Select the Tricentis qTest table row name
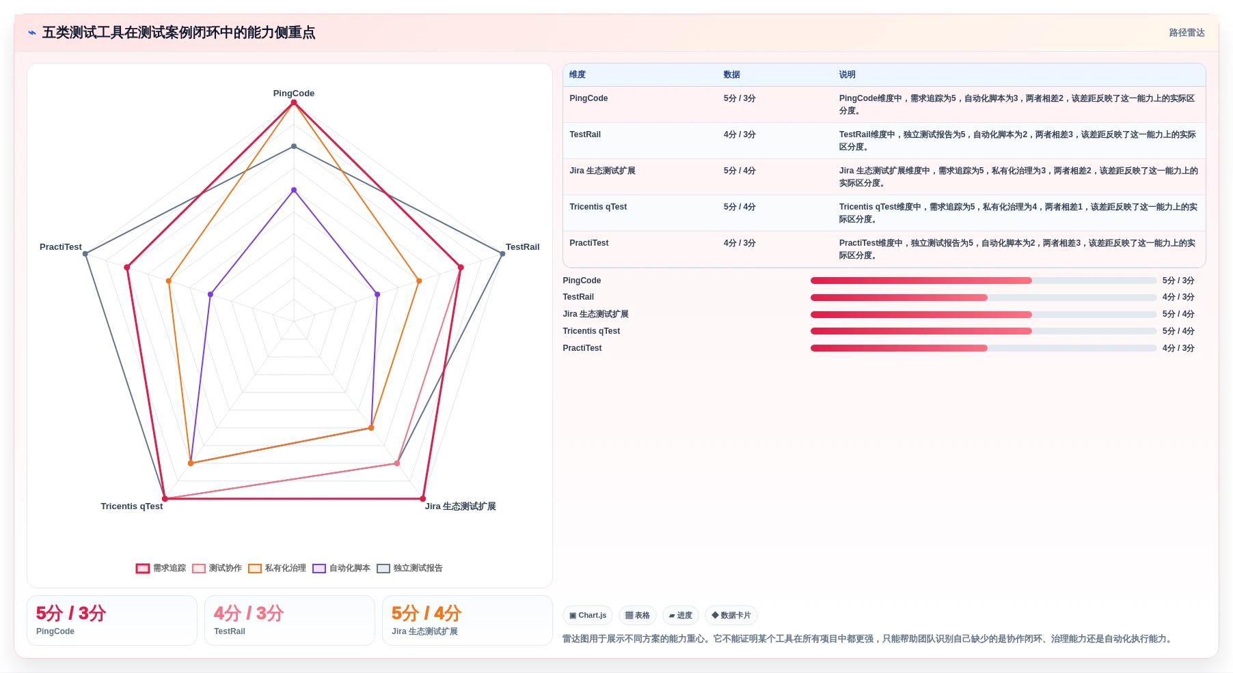Screen dimensions: 1233x673 [598, 207]
